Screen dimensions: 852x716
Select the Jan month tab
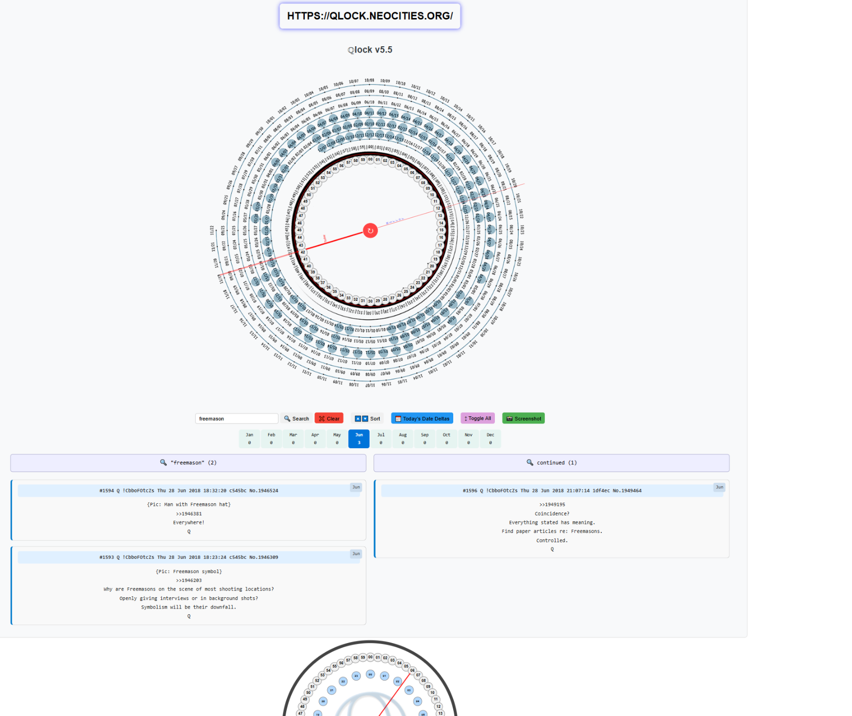pyautogui.click(x=249, y=438)
